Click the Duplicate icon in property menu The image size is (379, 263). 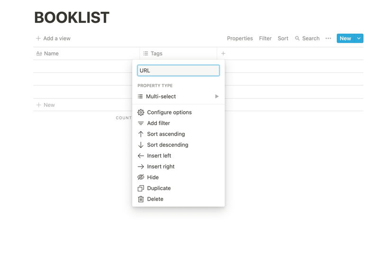tap(141, 188)
